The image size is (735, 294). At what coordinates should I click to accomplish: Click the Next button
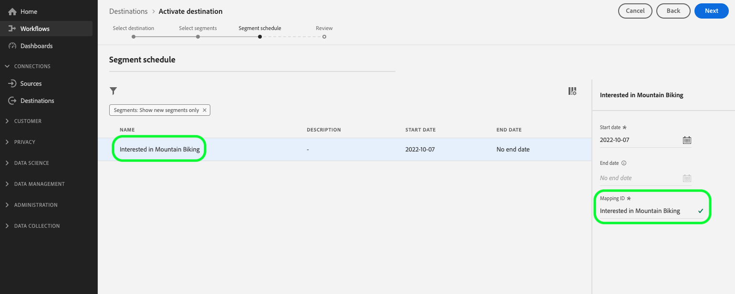[712, 11]
